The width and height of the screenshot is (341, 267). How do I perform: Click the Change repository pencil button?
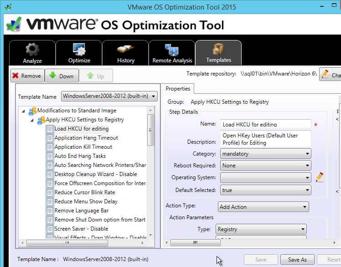pyautogui.click(x=330, y=74)
